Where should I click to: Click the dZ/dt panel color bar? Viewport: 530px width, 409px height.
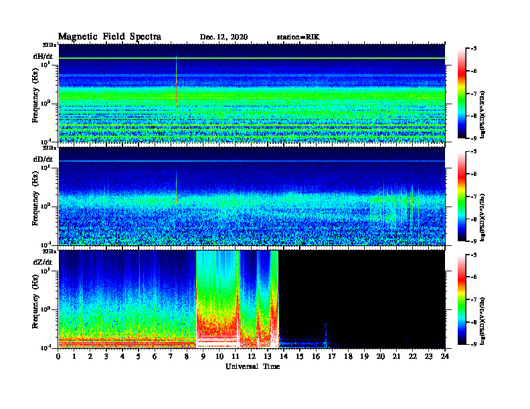pos(462,299)
